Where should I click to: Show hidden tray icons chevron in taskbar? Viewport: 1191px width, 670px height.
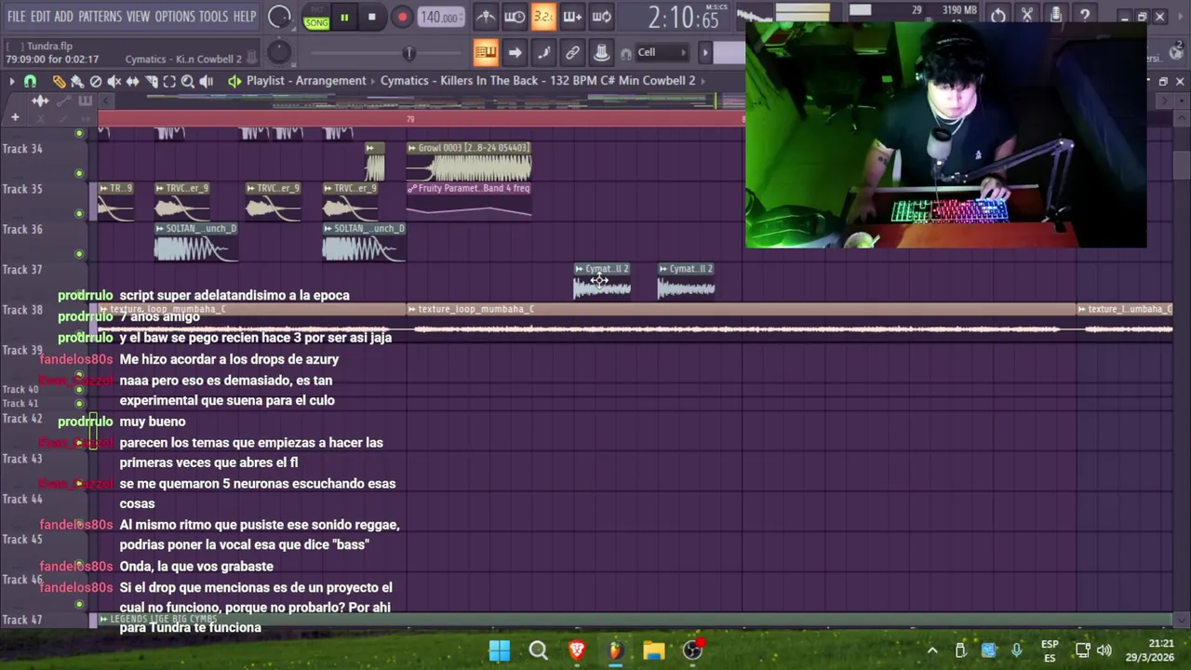932,650
